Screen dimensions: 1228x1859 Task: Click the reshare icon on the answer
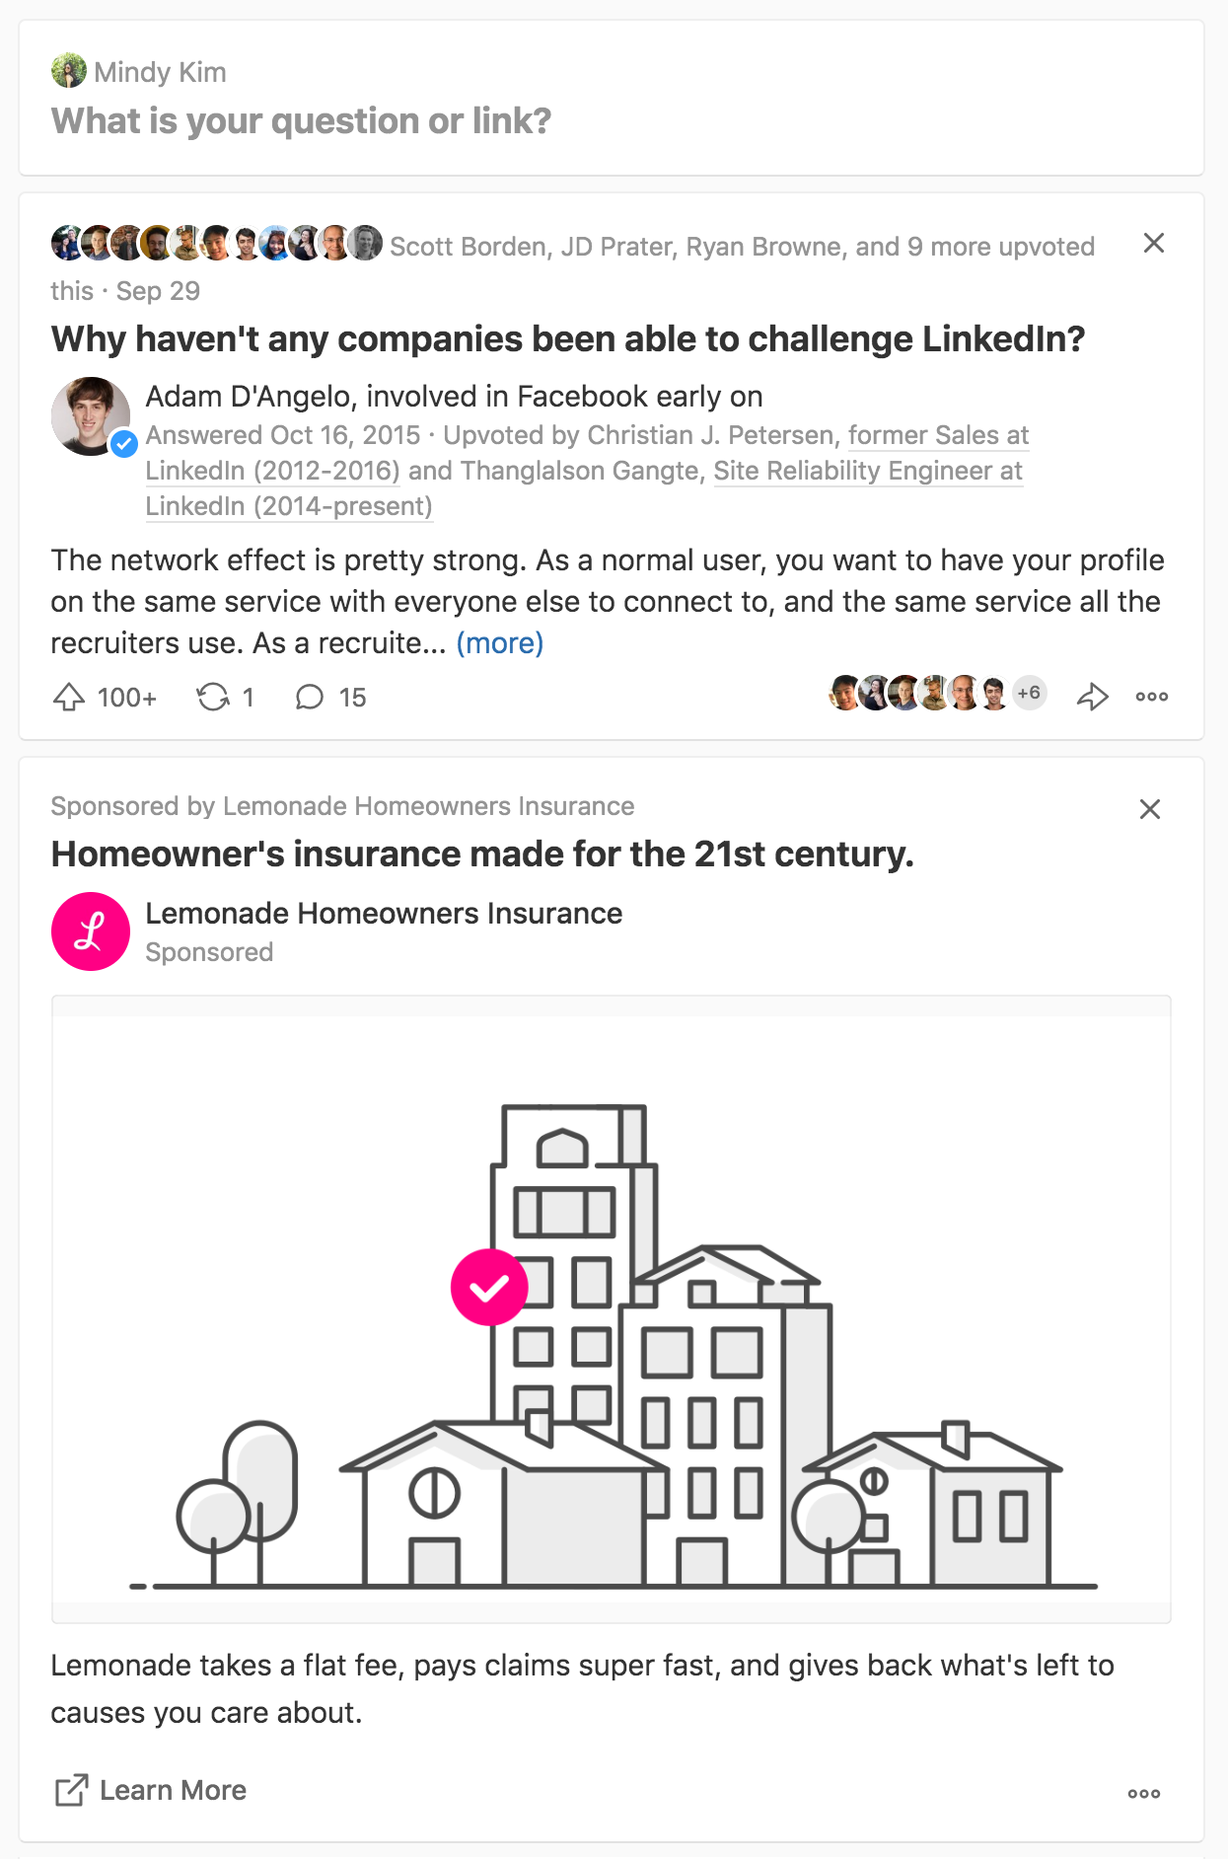[213, 698]
